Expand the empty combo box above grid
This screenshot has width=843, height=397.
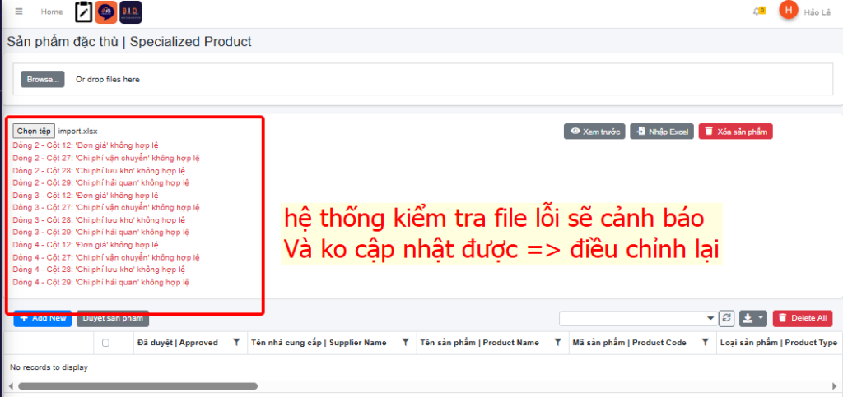pyautogui.click(x=711, y=318)
